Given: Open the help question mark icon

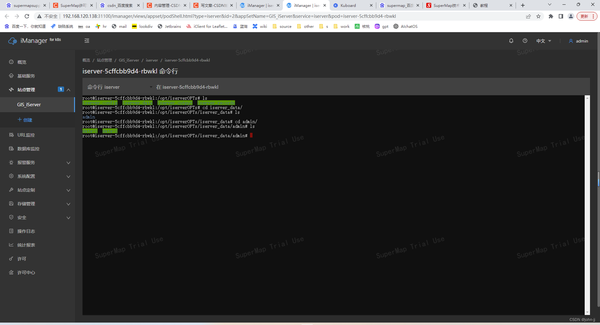Looking at the screenshot, I should coord(525,41).
